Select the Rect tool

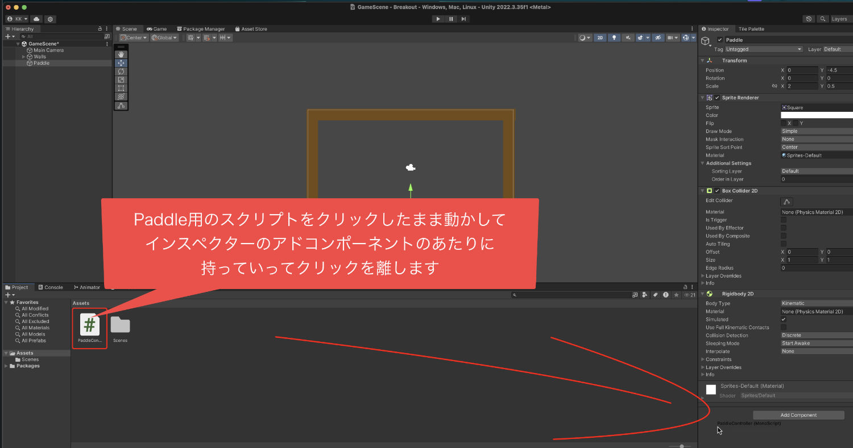click(121, 89)
